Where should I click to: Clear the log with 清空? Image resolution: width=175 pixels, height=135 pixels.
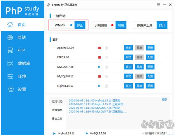coord(164,100)
